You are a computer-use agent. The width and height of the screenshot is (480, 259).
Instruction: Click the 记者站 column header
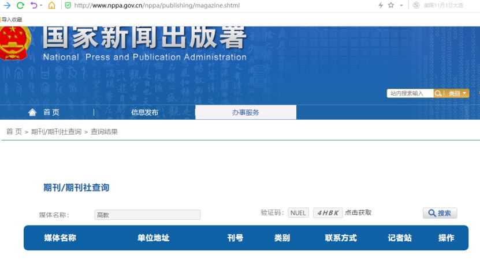(400, 238)
